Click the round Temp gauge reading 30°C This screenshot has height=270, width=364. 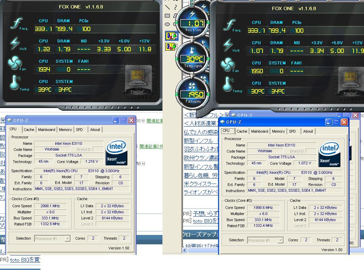[x=192, y=58]
